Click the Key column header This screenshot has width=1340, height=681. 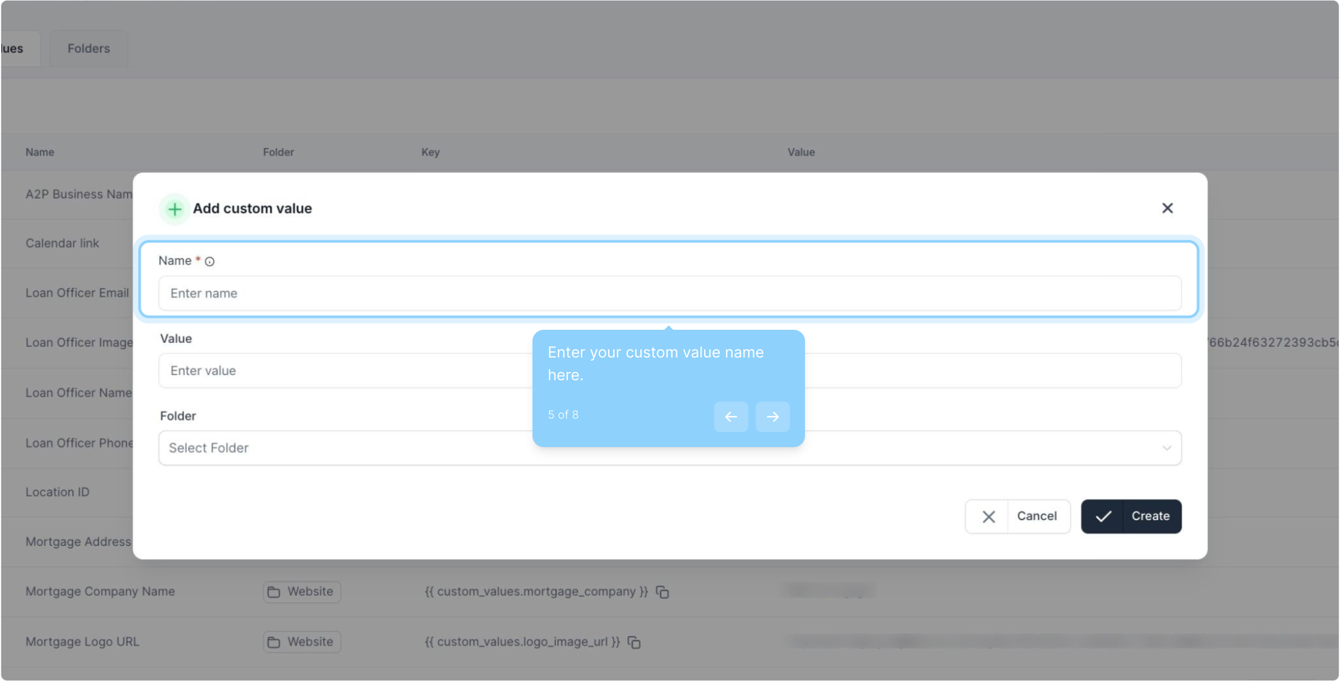point(430,152)
